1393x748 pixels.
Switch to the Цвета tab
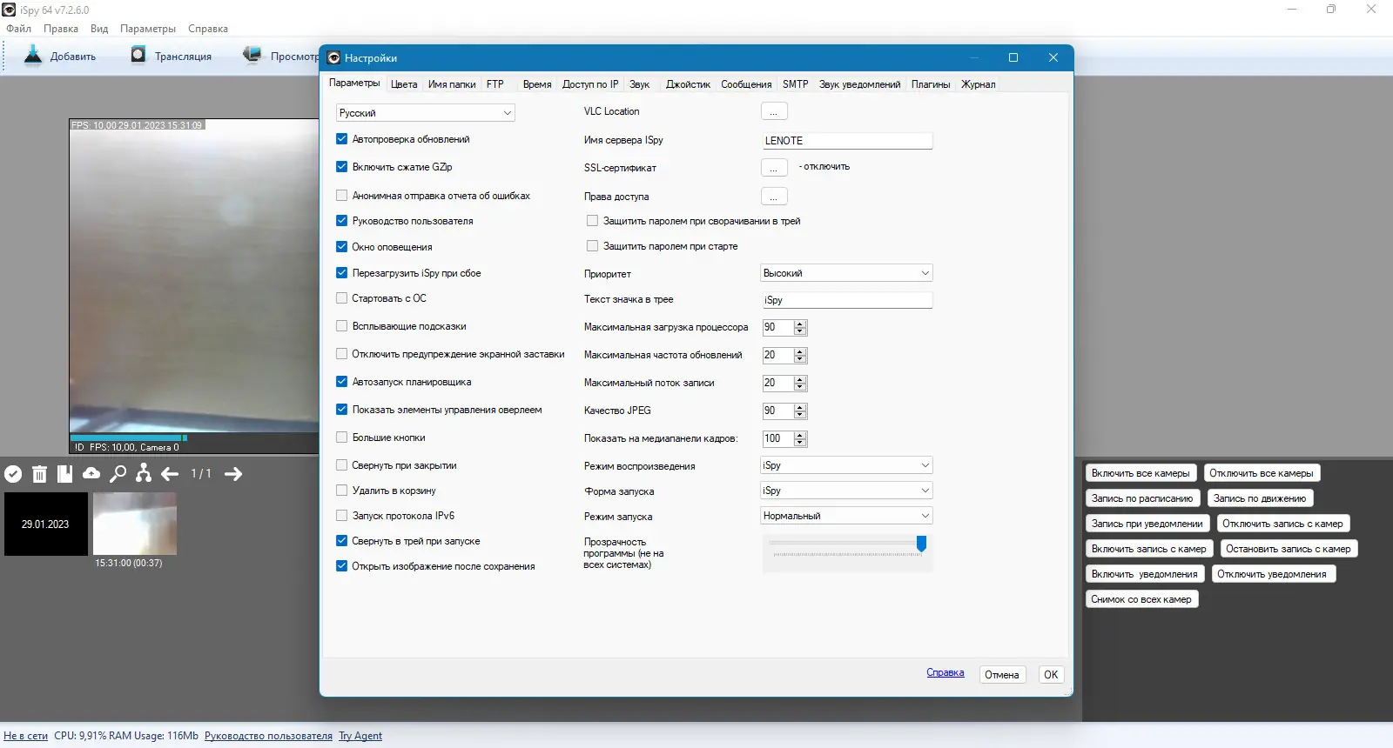point(404,84)
